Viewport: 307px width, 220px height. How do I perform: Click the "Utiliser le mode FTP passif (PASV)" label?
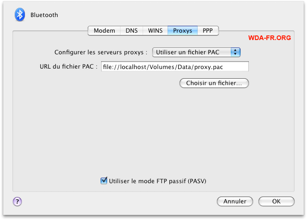click(x=157, y=181)
